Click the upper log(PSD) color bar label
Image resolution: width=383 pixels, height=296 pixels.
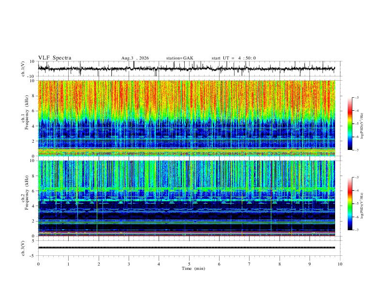[x=362, y=126]
